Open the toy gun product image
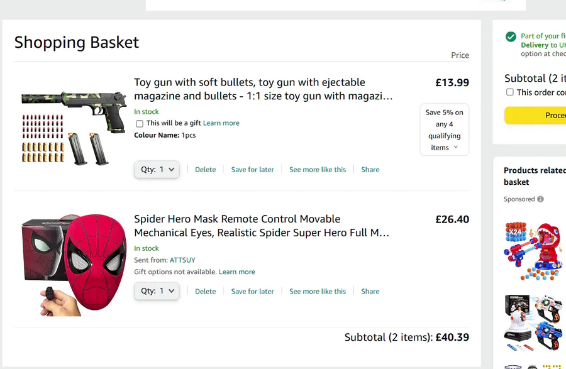 pyautogui.click(x=65, y=129)
